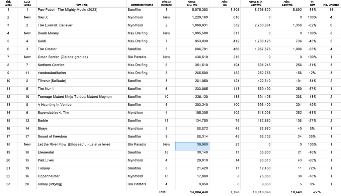
Task: Select the Total label cell
Action: click(x=163, y=192)
